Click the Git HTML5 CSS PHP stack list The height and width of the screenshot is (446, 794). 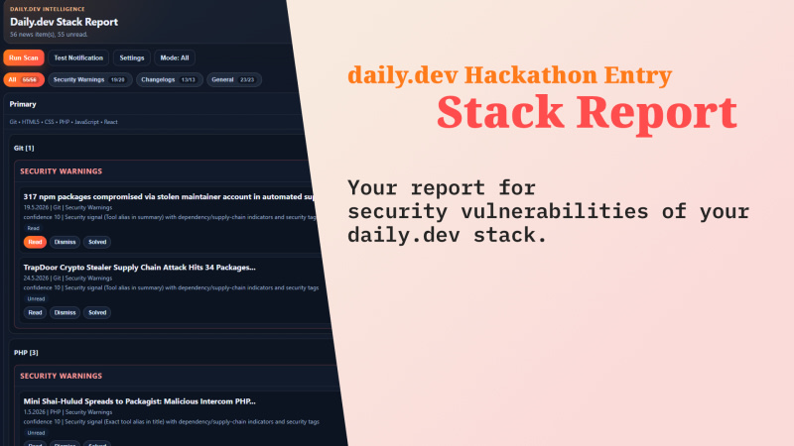[64, 122]
